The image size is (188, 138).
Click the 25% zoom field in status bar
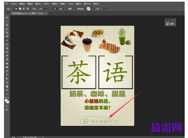(14, 137)
